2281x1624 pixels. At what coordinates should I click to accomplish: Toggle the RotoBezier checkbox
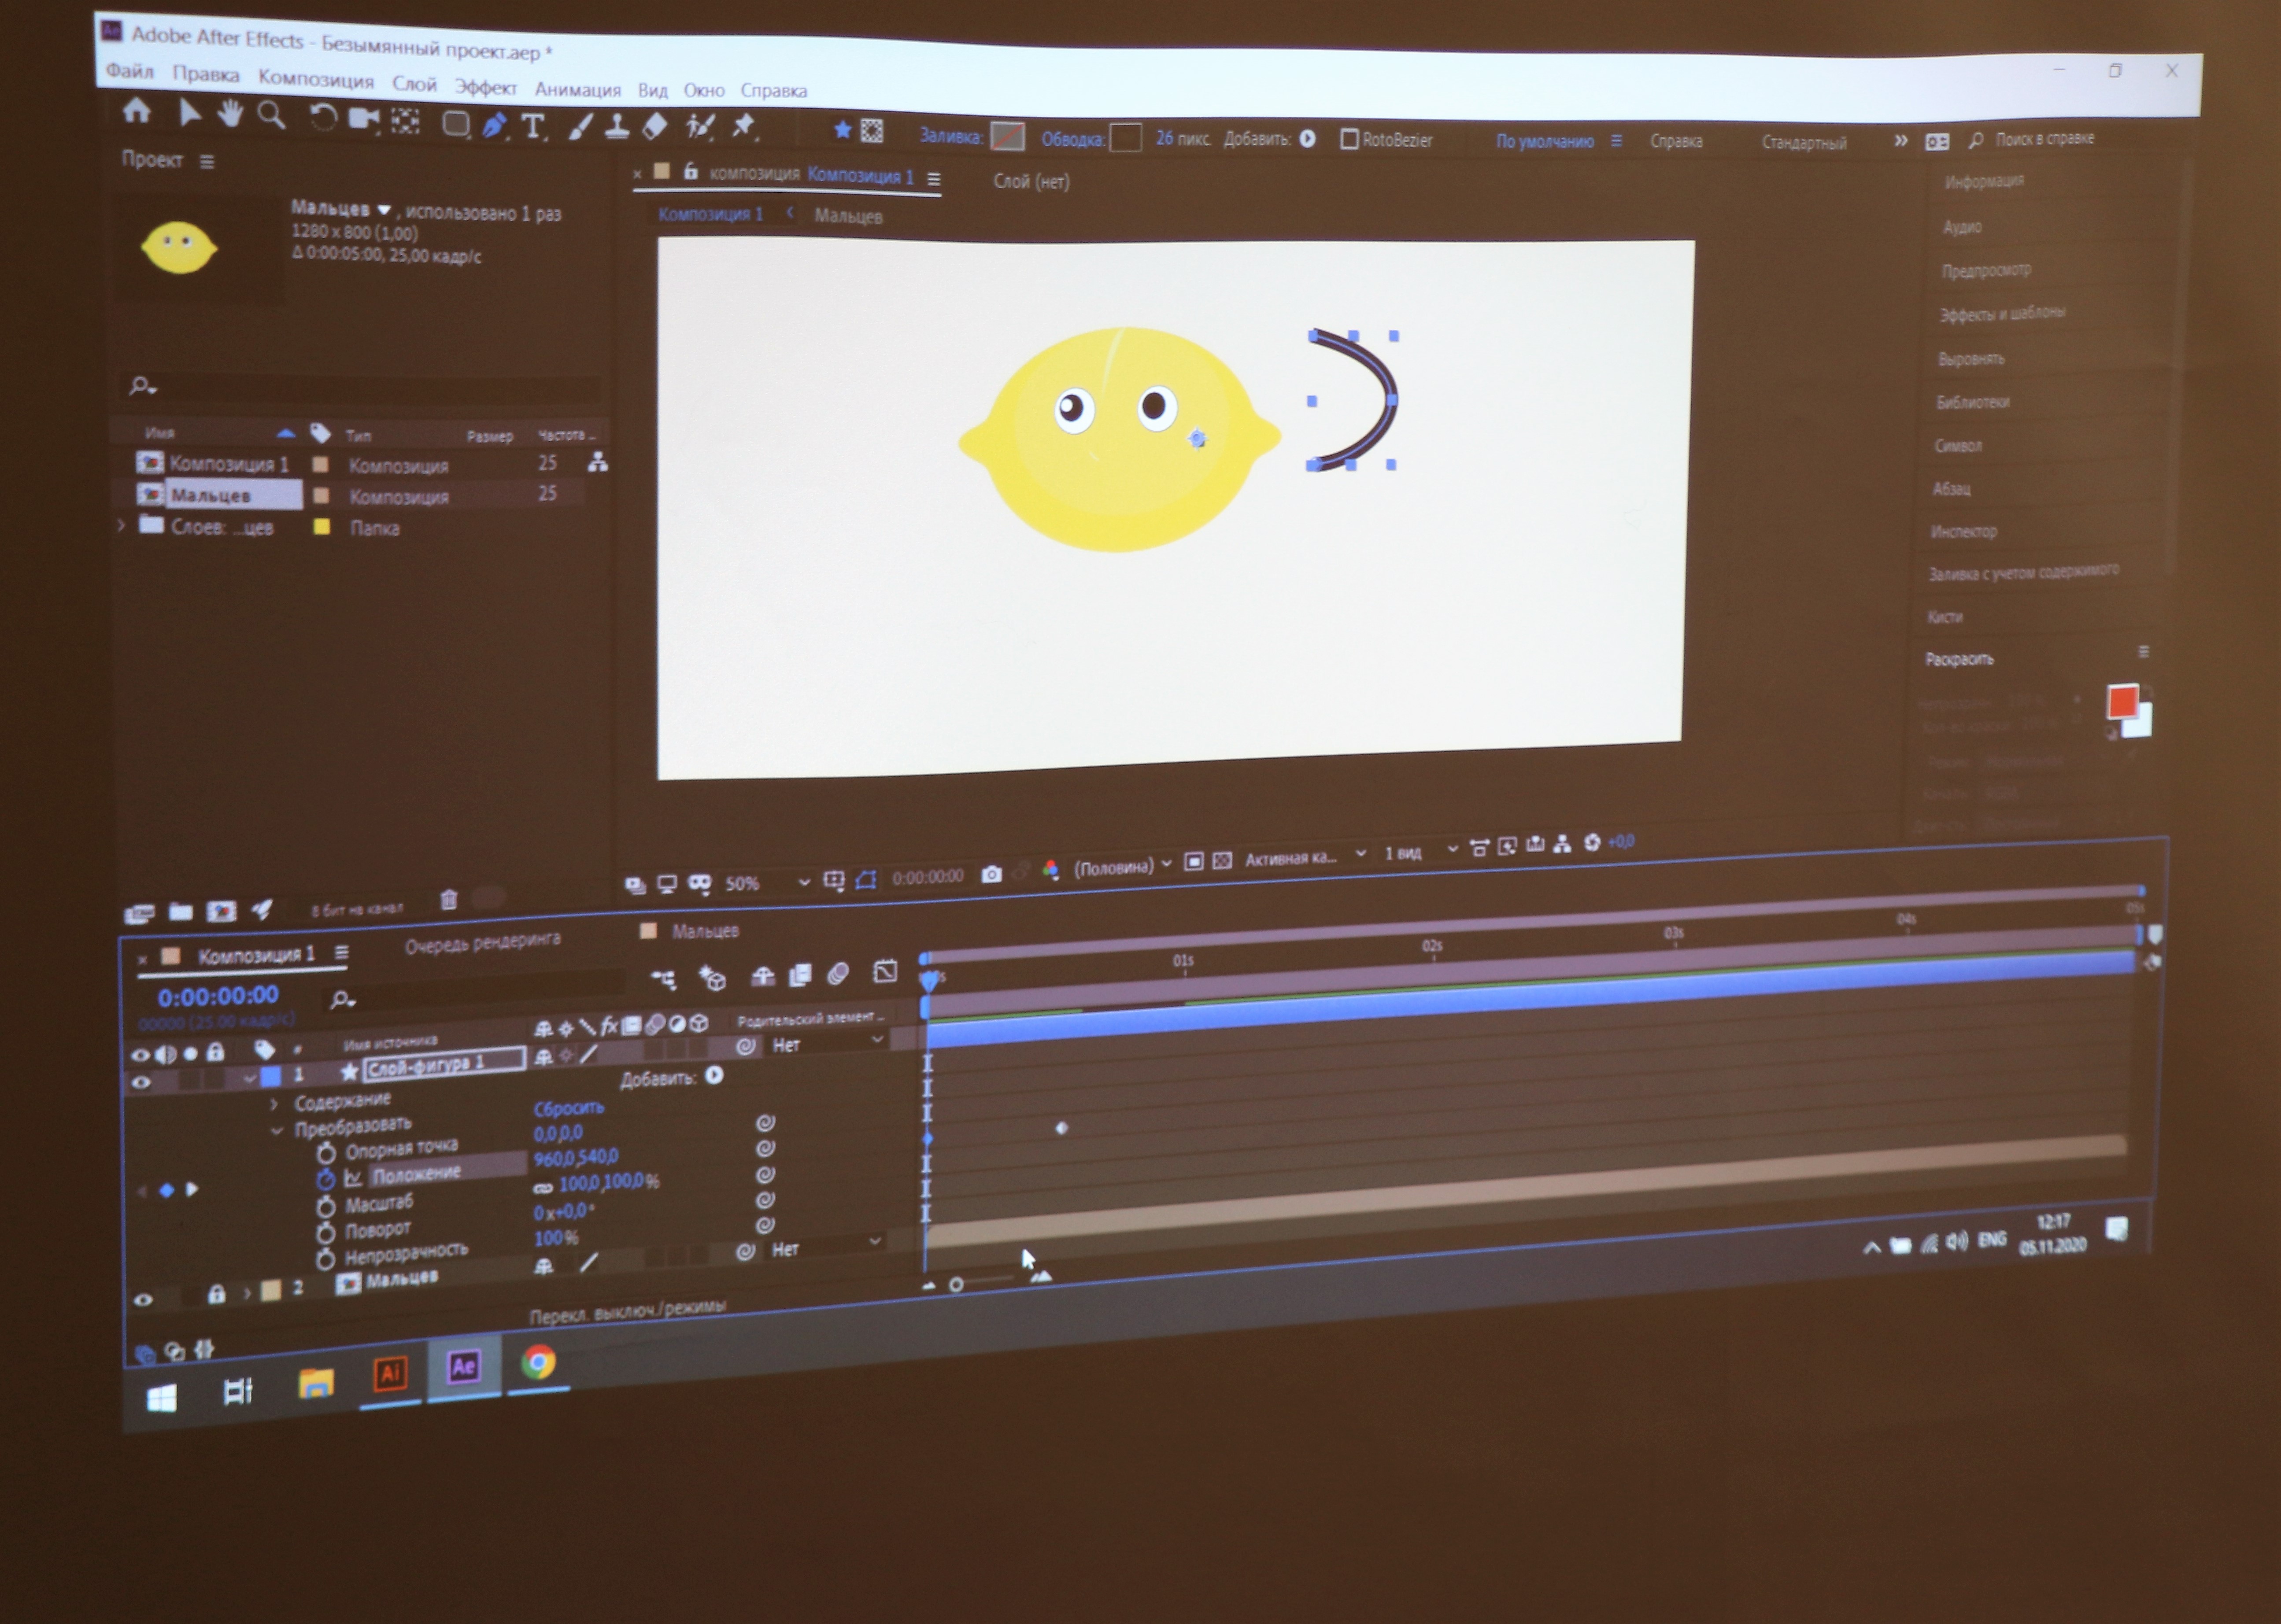(x=1349, y=139)
